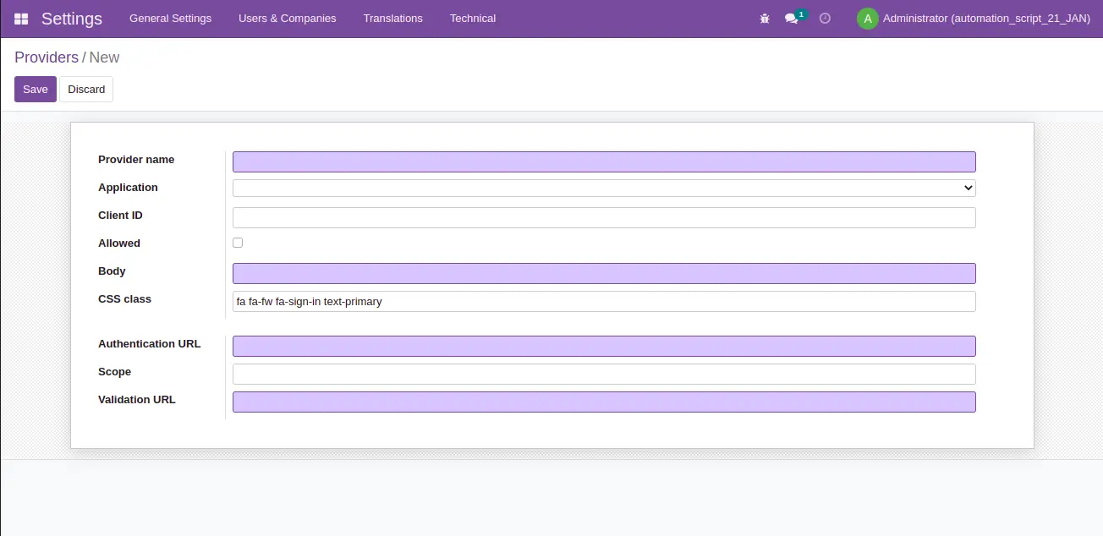Select the Authentication URL field
Viewport: 1103px width, 536px height.
click(x=604, y=346)
